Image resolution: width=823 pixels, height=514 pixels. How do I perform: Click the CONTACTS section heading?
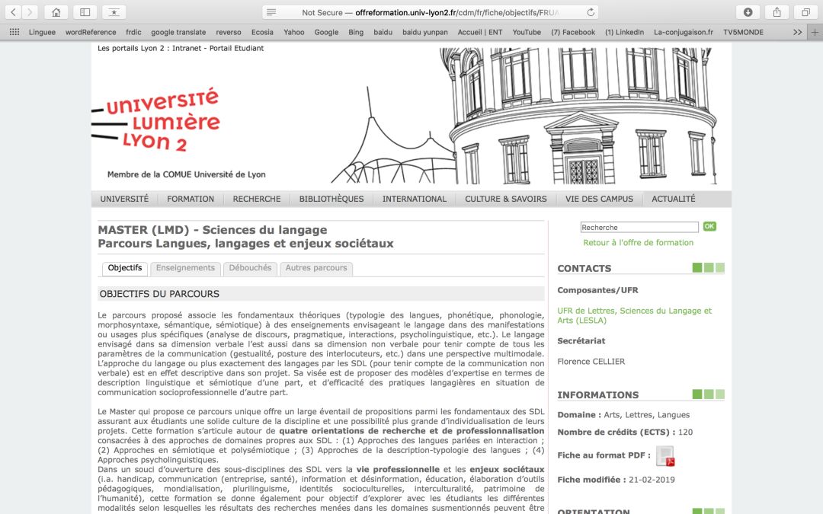coord(584,269)
